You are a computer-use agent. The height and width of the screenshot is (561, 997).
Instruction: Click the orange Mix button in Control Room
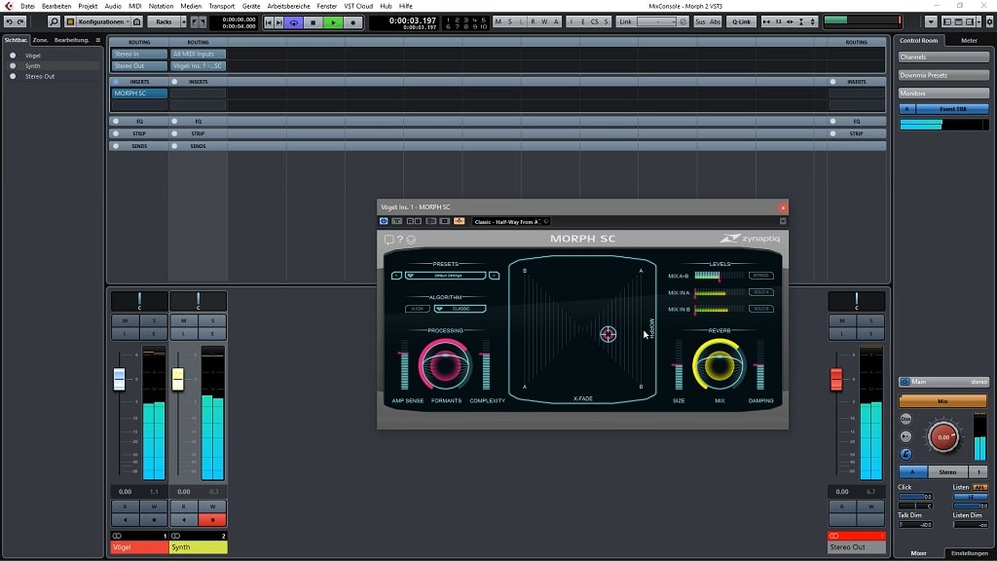coord(942,400)
